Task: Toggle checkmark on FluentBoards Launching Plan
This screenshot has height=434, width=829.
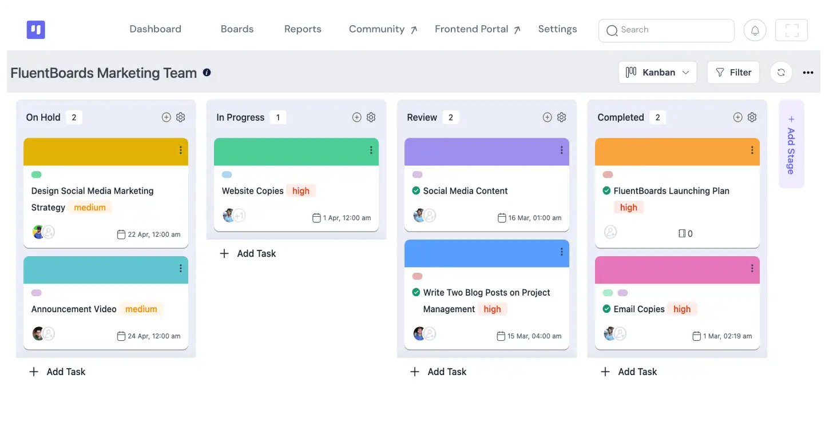Action: click(606, 191)
